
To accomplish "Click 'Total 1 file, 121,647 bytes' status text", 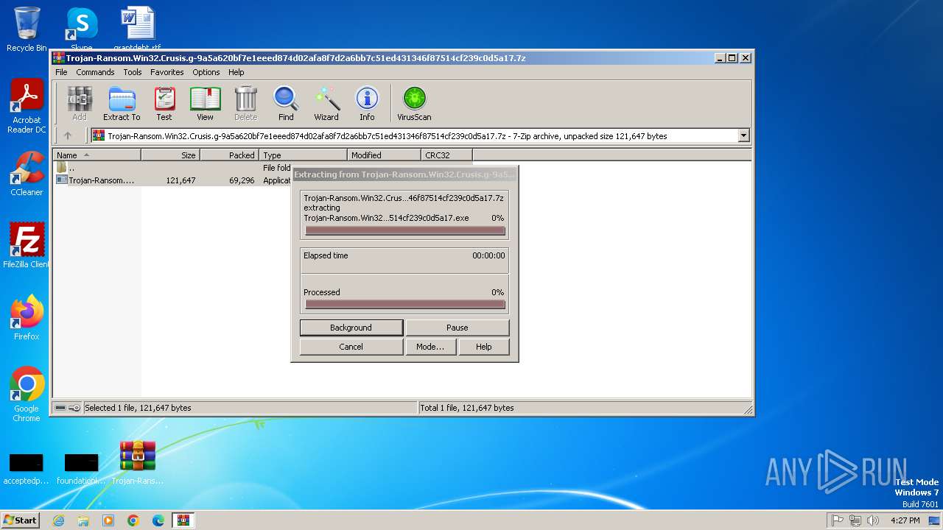I will 467,408.
